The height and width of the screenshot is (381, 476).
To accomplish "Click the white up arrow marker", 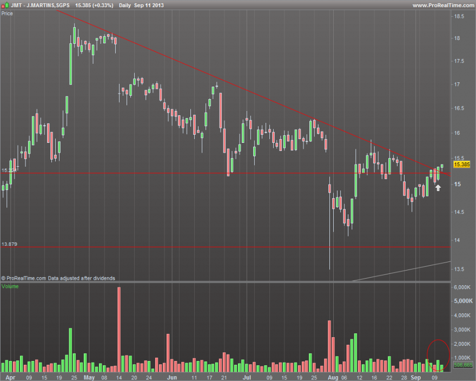I will pyautogui.click(x=438, y=188).
